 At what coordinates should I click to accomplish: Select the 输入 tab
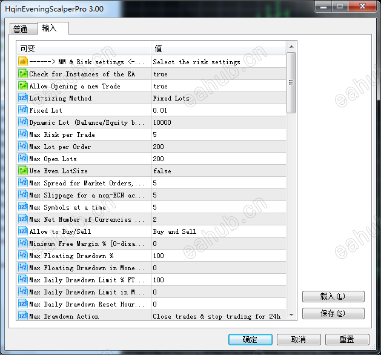(53, 28)
